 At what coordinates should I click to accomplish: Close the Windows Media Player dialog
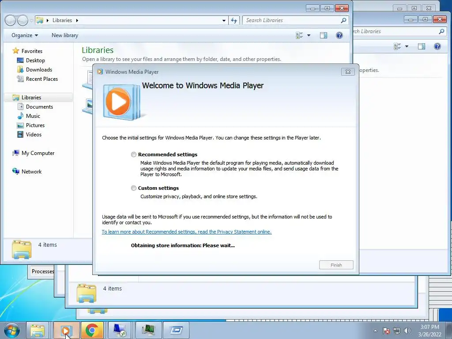(348, 72)
